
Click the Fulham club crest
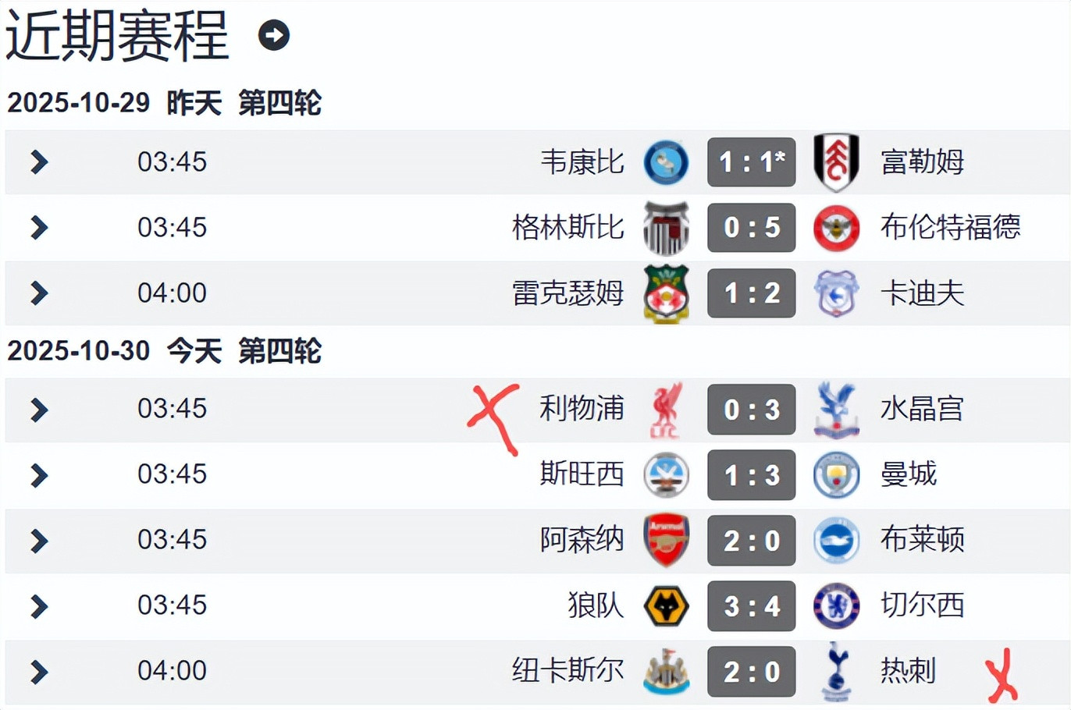(836, 162)
